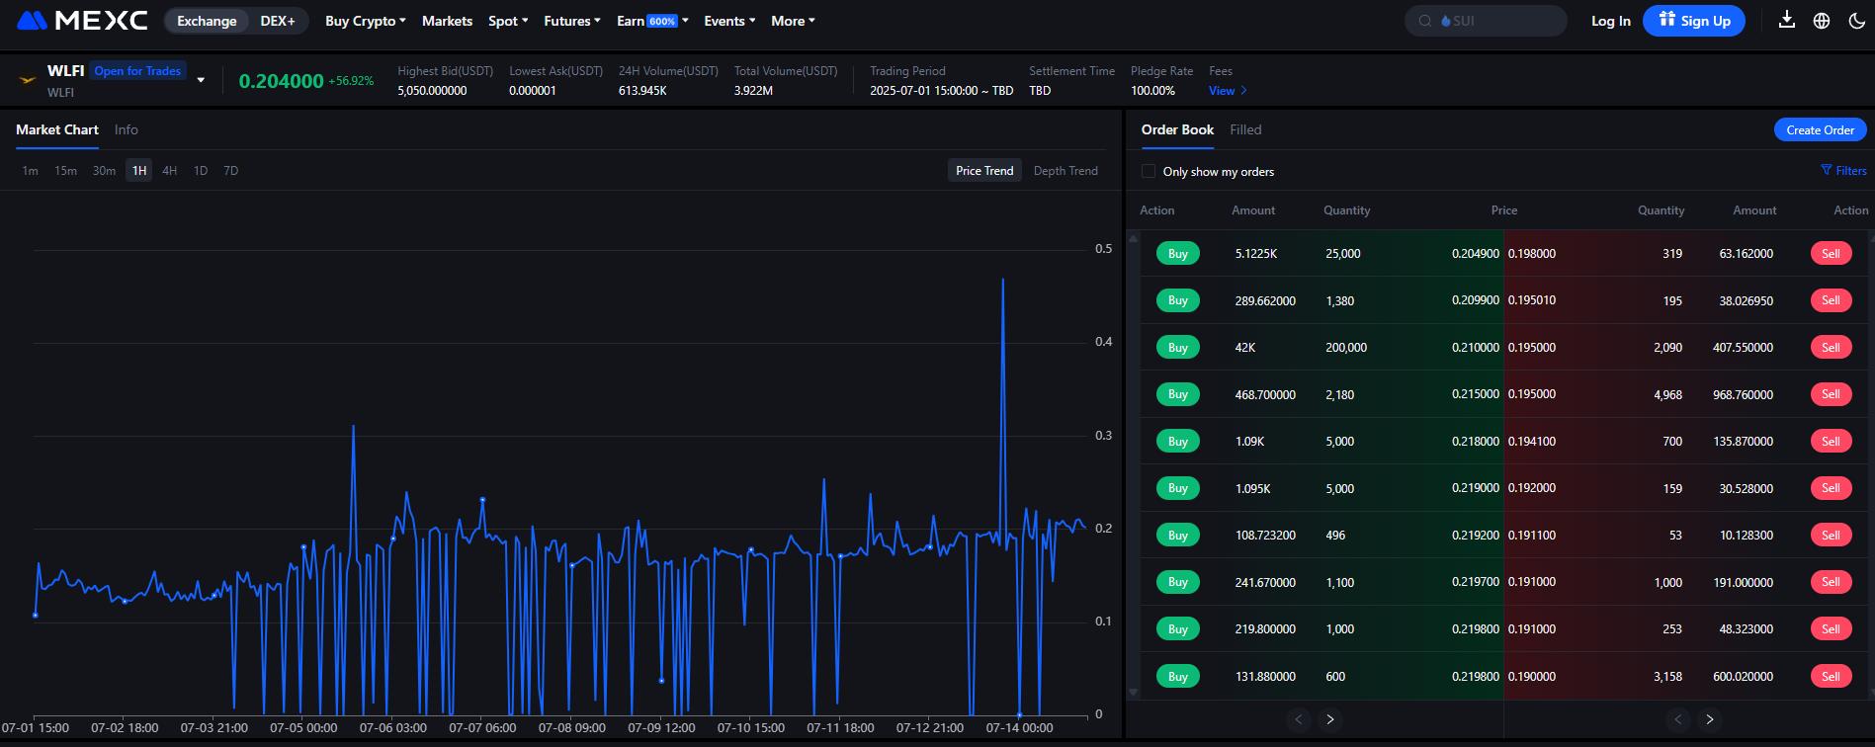1875x747 pixels.
Task: Click Buy on the 0.218000 row
Action: (x=1178, y=442)
